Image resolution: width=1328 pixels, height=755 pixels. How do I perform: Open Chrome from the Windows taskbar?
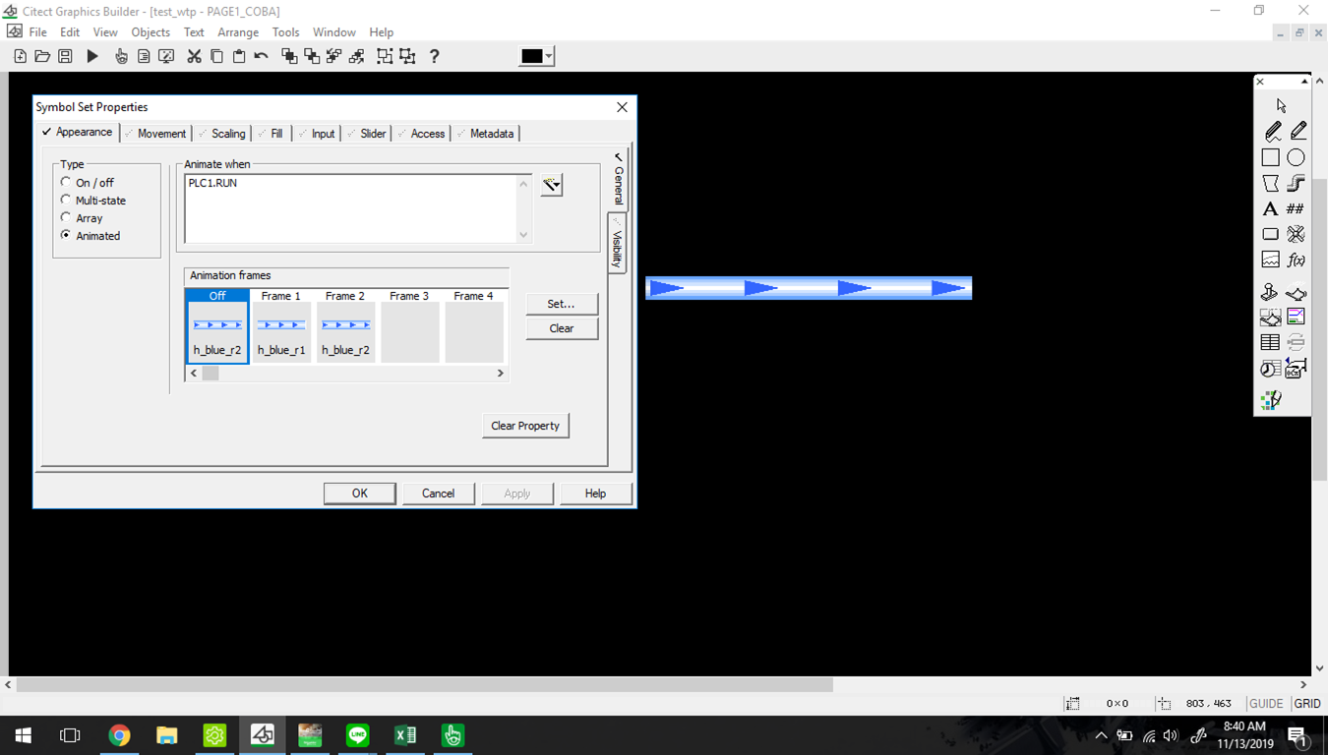pos(119,735)
